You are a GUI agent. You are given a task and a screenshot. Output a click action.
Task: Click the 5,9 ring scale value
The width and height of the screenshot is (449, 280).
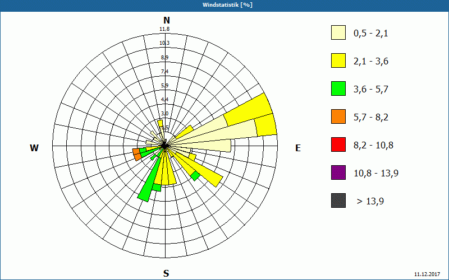[x=164, y=86]
